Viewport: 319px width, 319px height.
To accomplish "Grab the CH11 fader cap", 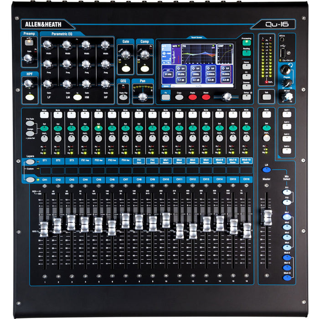I will click(180, 231).
